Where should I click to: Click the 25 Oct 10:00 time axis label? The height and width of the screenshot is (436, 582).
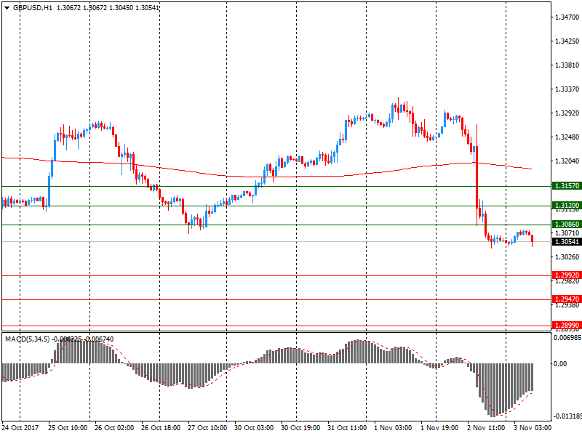coord(68,428)
